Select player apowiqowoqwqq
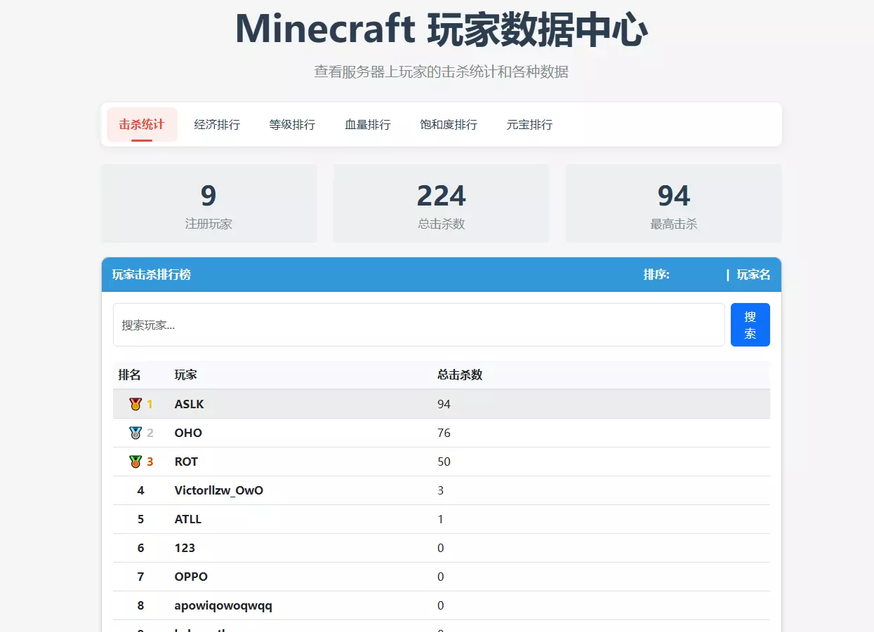874x632 pixels. 223,606
